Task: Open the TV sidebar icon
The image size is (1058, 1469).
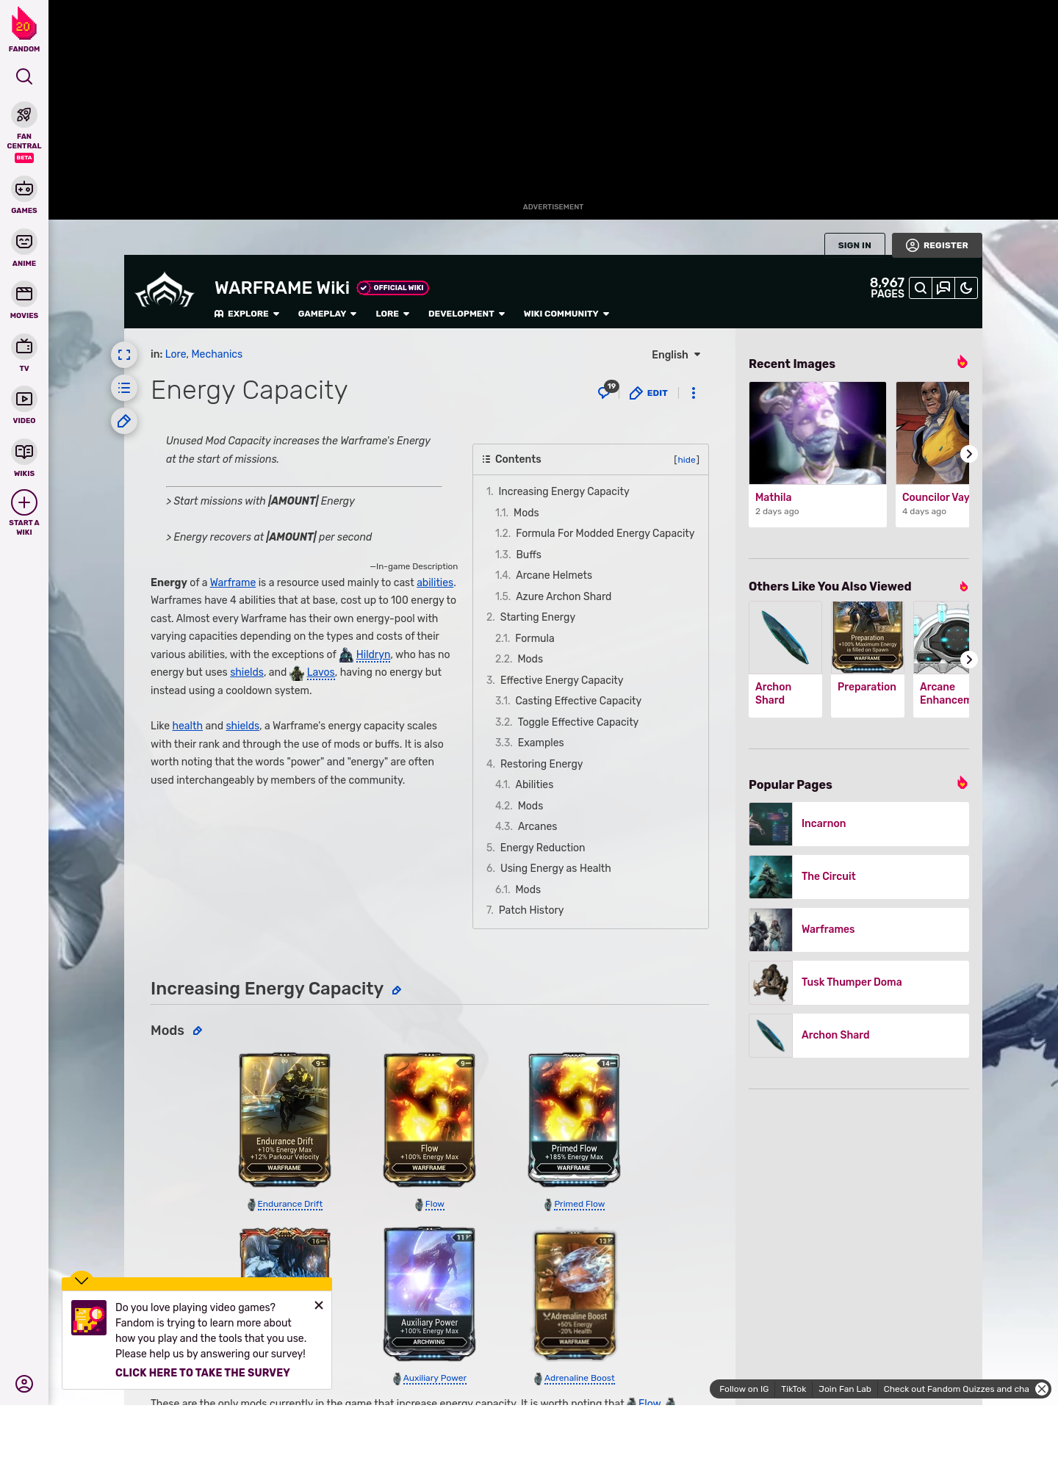Action: [x=24, y=346]
